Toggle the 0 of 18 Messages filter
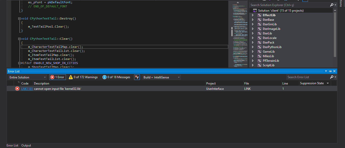Viewport: 345px width, 148px height. tap(116, 77)
